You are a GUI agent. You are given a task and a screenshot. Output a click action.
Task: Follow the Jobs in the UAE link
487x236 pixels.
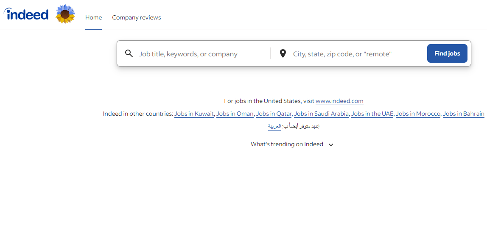click(x=372, y=114)
